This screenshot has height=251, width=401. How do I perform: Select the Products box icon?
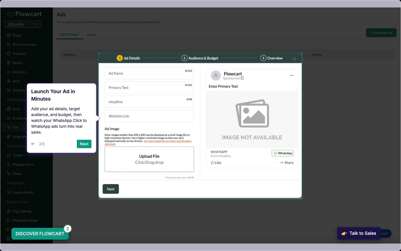(x=9, y=54)
